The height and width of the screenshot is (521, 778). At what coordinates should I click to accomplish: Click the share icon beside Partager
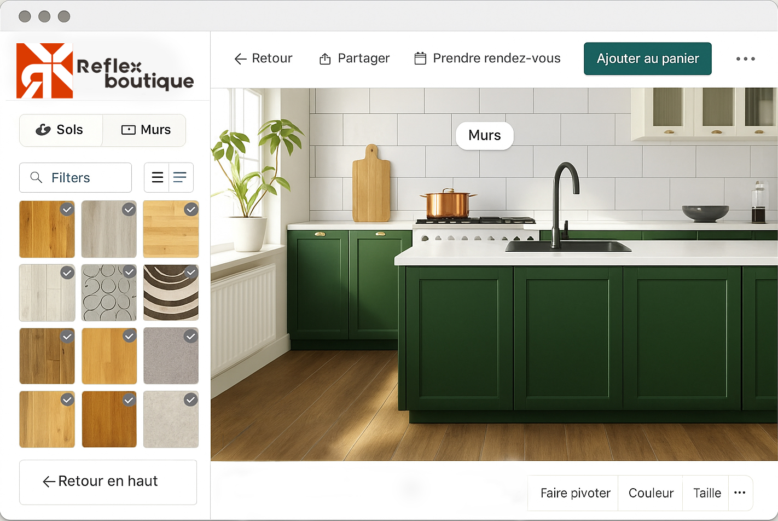point(325,59)
